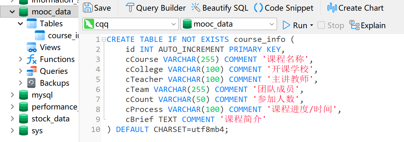Click the mysql tree item label
The image size is (404, 142).
42,95
